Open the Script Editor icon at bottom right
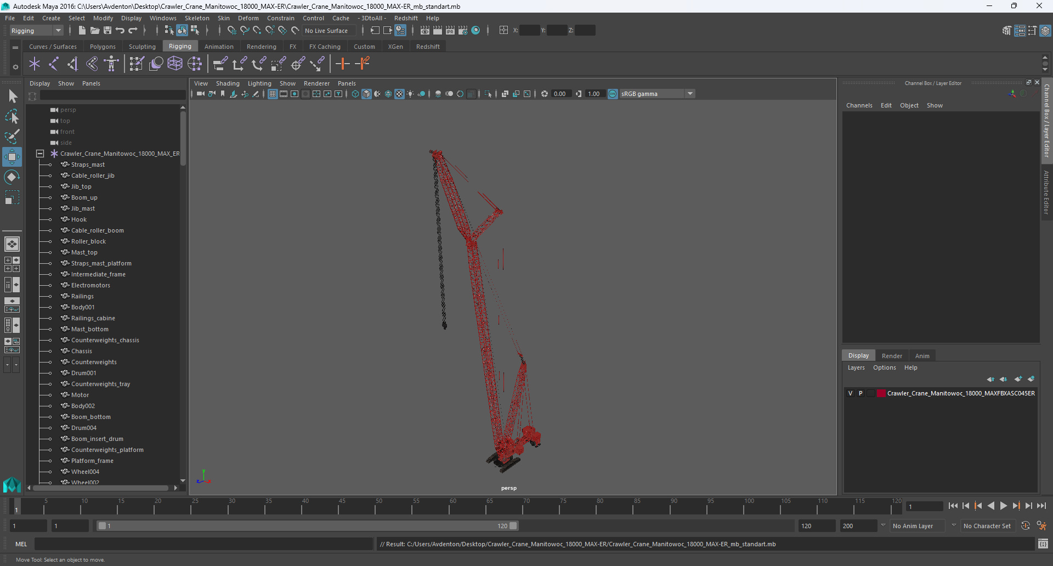Image resolution: width=1053 pixels, height=566 pixels. click(1043, 544)
